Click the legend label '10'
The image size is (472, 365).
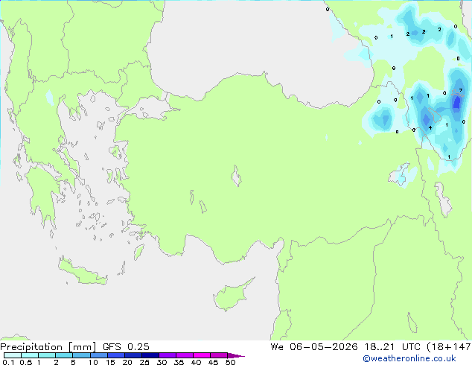[93, 362]
